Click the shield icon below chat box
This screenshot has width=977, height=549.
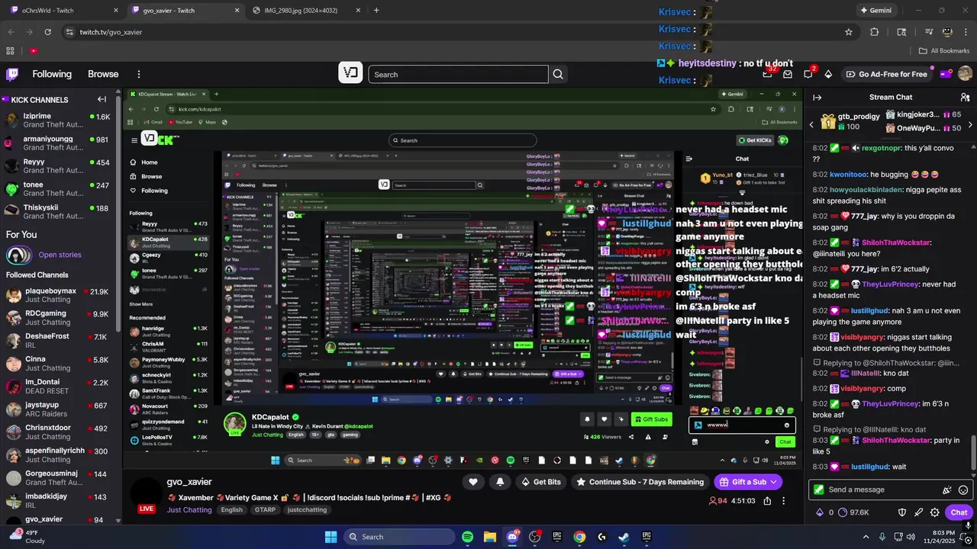coord(901,512)
